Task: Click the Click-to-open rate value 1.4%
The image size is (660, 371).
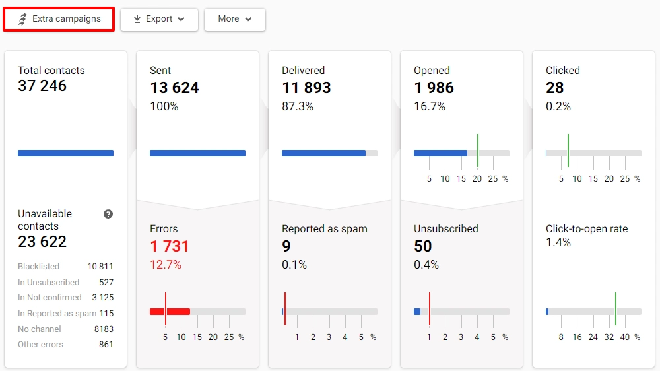Action: (558, 242)
